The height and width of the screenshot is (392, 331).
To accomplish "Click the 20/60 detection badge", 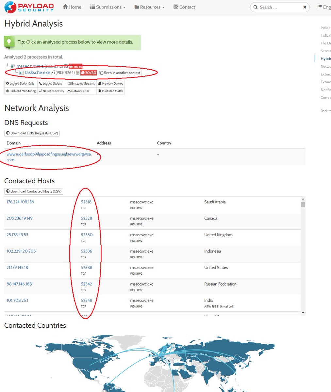I will click(x=89, y=73).
